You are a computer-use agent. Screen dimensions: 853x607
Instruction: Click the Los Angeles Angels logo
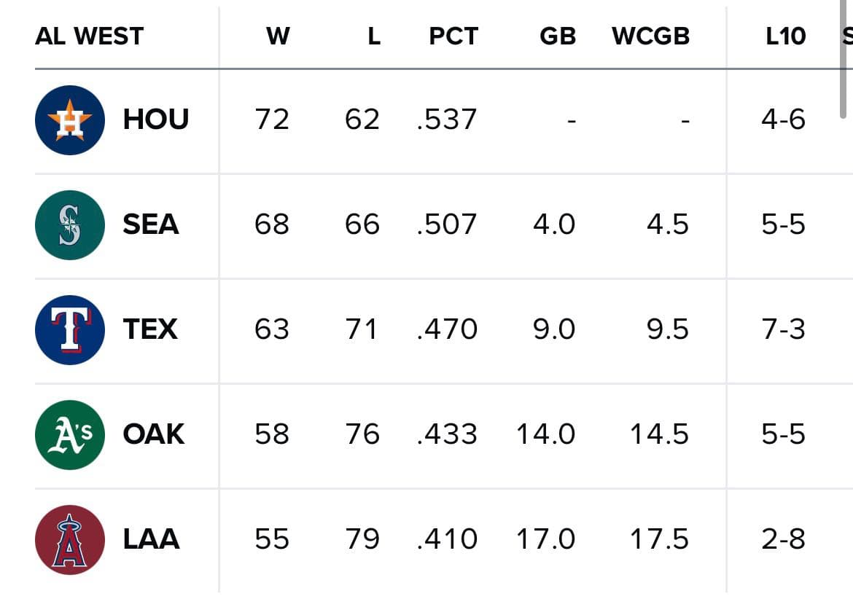point(69,540)
